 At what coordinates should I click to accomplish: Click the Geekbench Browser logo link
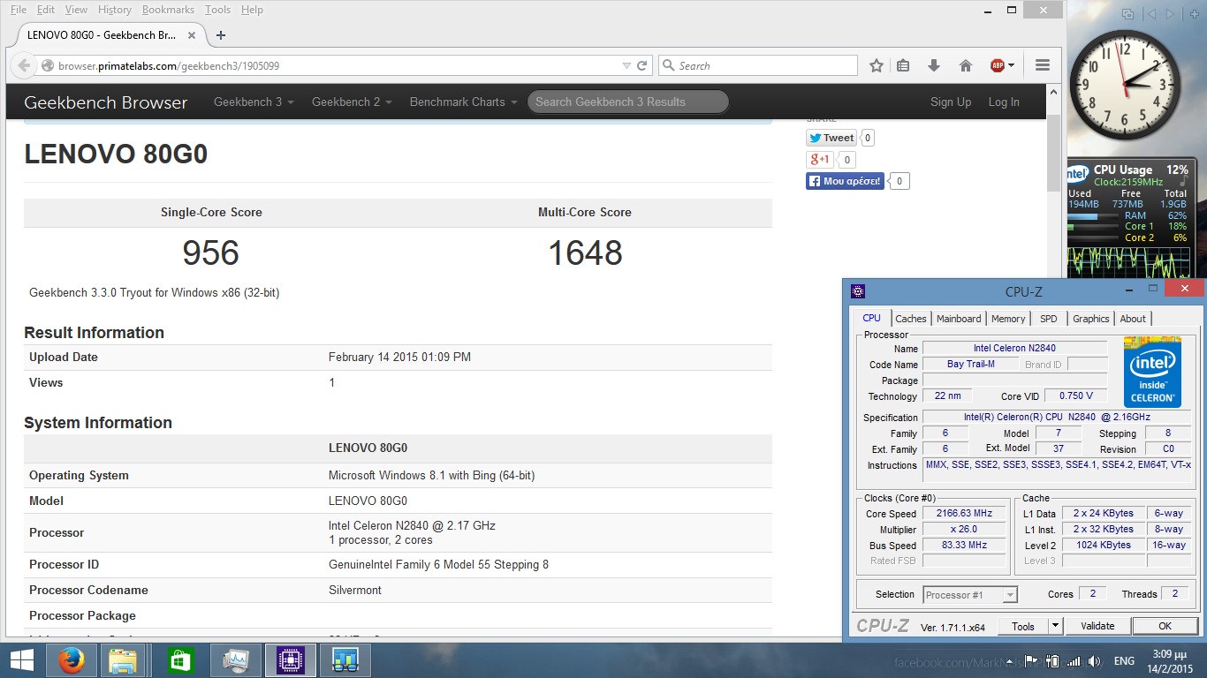106,102
